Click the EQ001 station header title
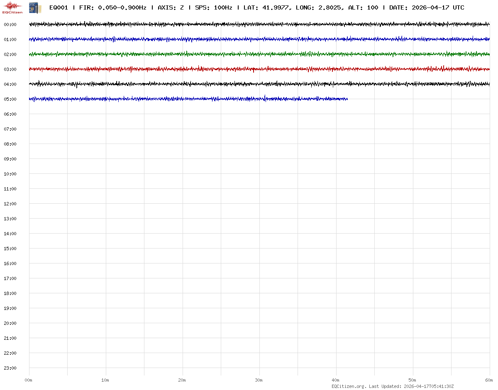The width and height of the screenshot is (498, 390). click(59, 8)
